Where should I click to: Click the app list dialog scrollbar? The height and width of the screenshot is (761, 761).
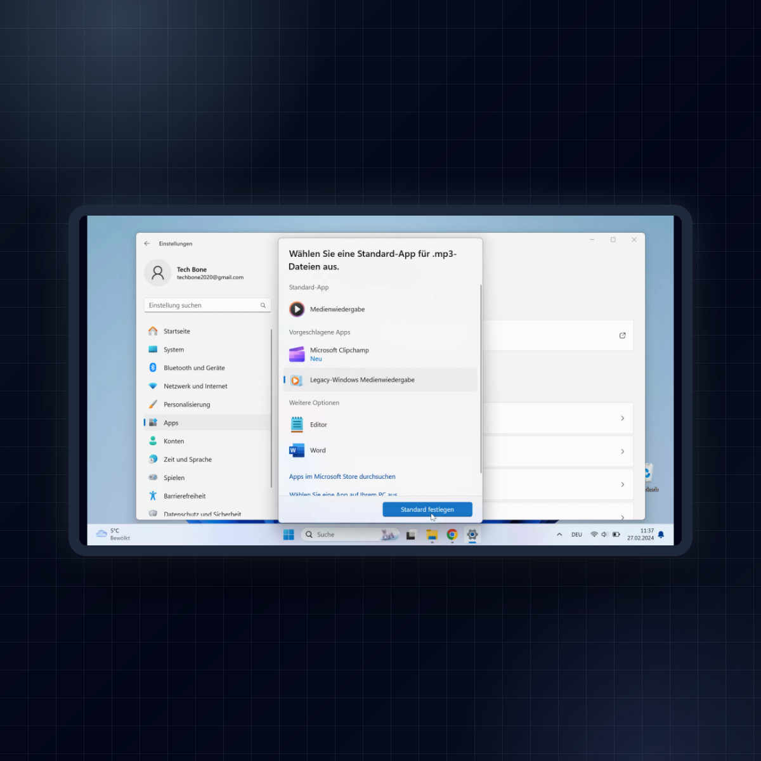pos(481,379)
